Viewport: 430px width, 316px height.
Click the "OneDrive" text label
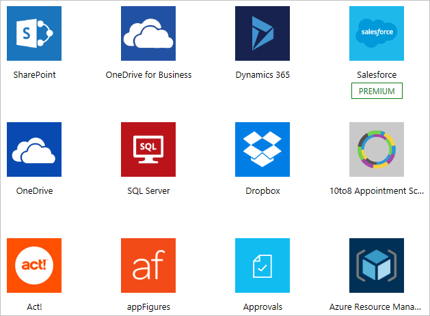(x=35, y=190)
